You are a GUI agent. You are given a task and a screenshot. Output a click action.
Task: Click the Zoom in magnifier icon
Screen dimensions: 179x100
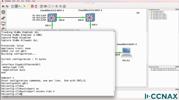[x=56, y=6]
